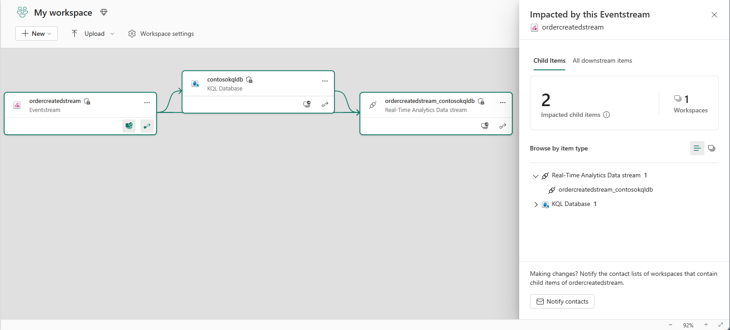Click the data stream icon on the ordercreatedstream_contosokqldb card

[x=373, y=105]
